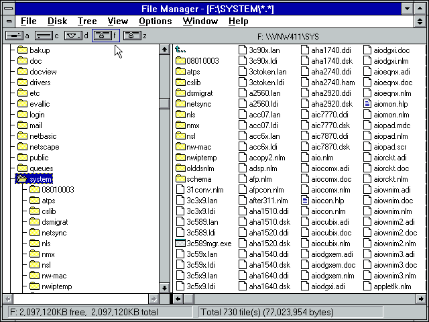Viewport: 429px width, 322px height.
Task: Open the View menu
Action: [x=118, y=21]
